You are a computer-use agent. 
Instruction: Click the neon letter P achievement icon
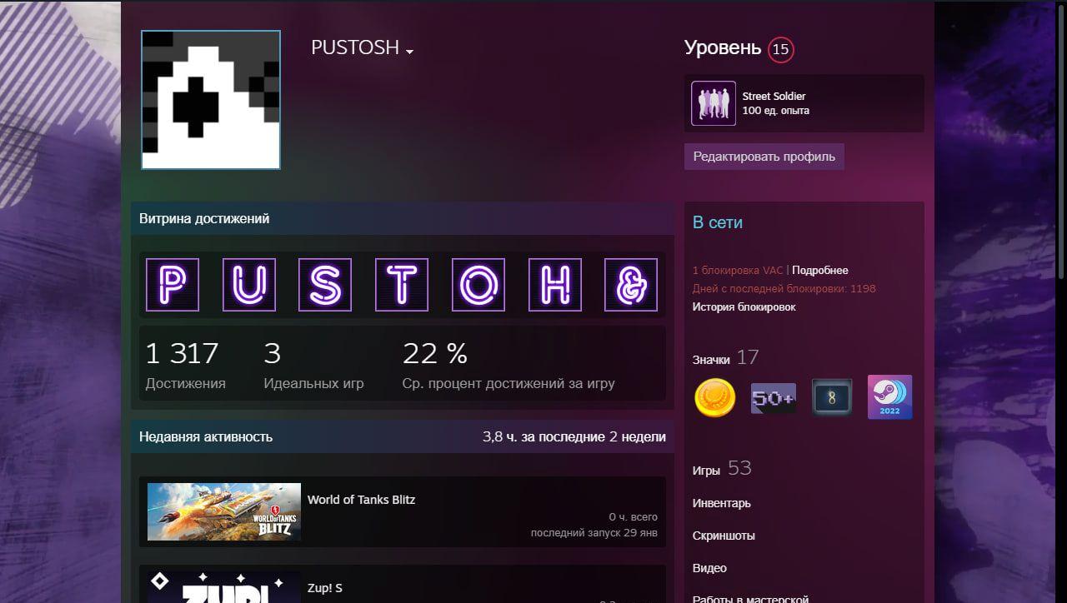173,285
